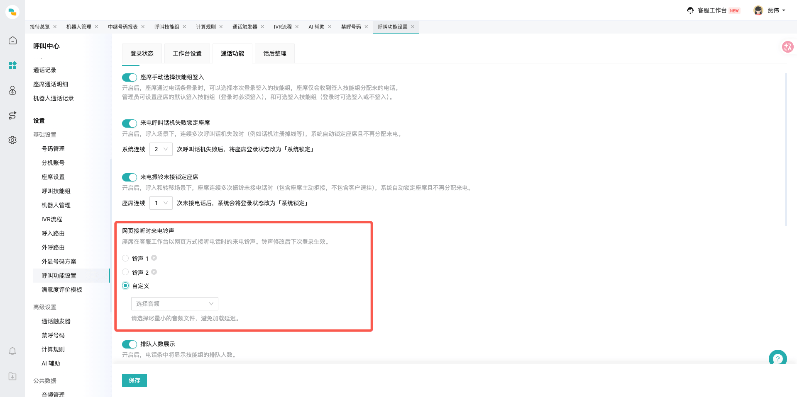797x397 pixels.
Task: Switch to 登录状态 tab
Action: click(x=142, y=53)
